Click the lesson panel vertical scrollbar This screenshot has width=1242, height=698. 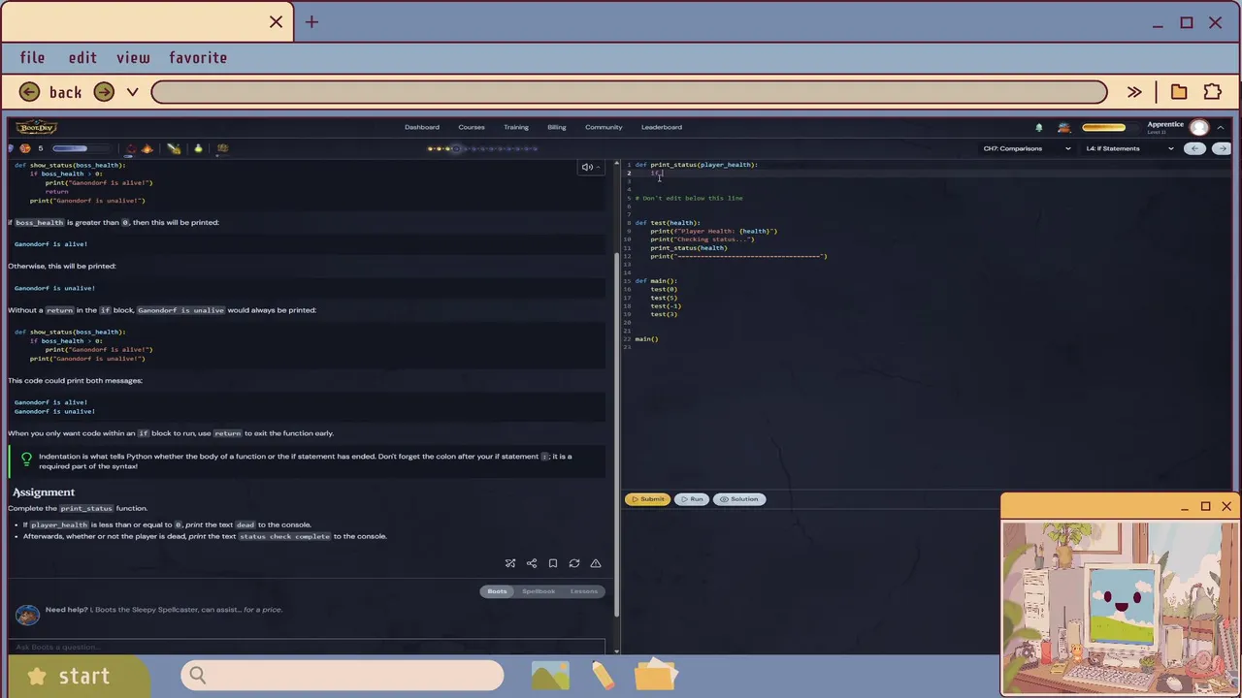tap(616, 436)
